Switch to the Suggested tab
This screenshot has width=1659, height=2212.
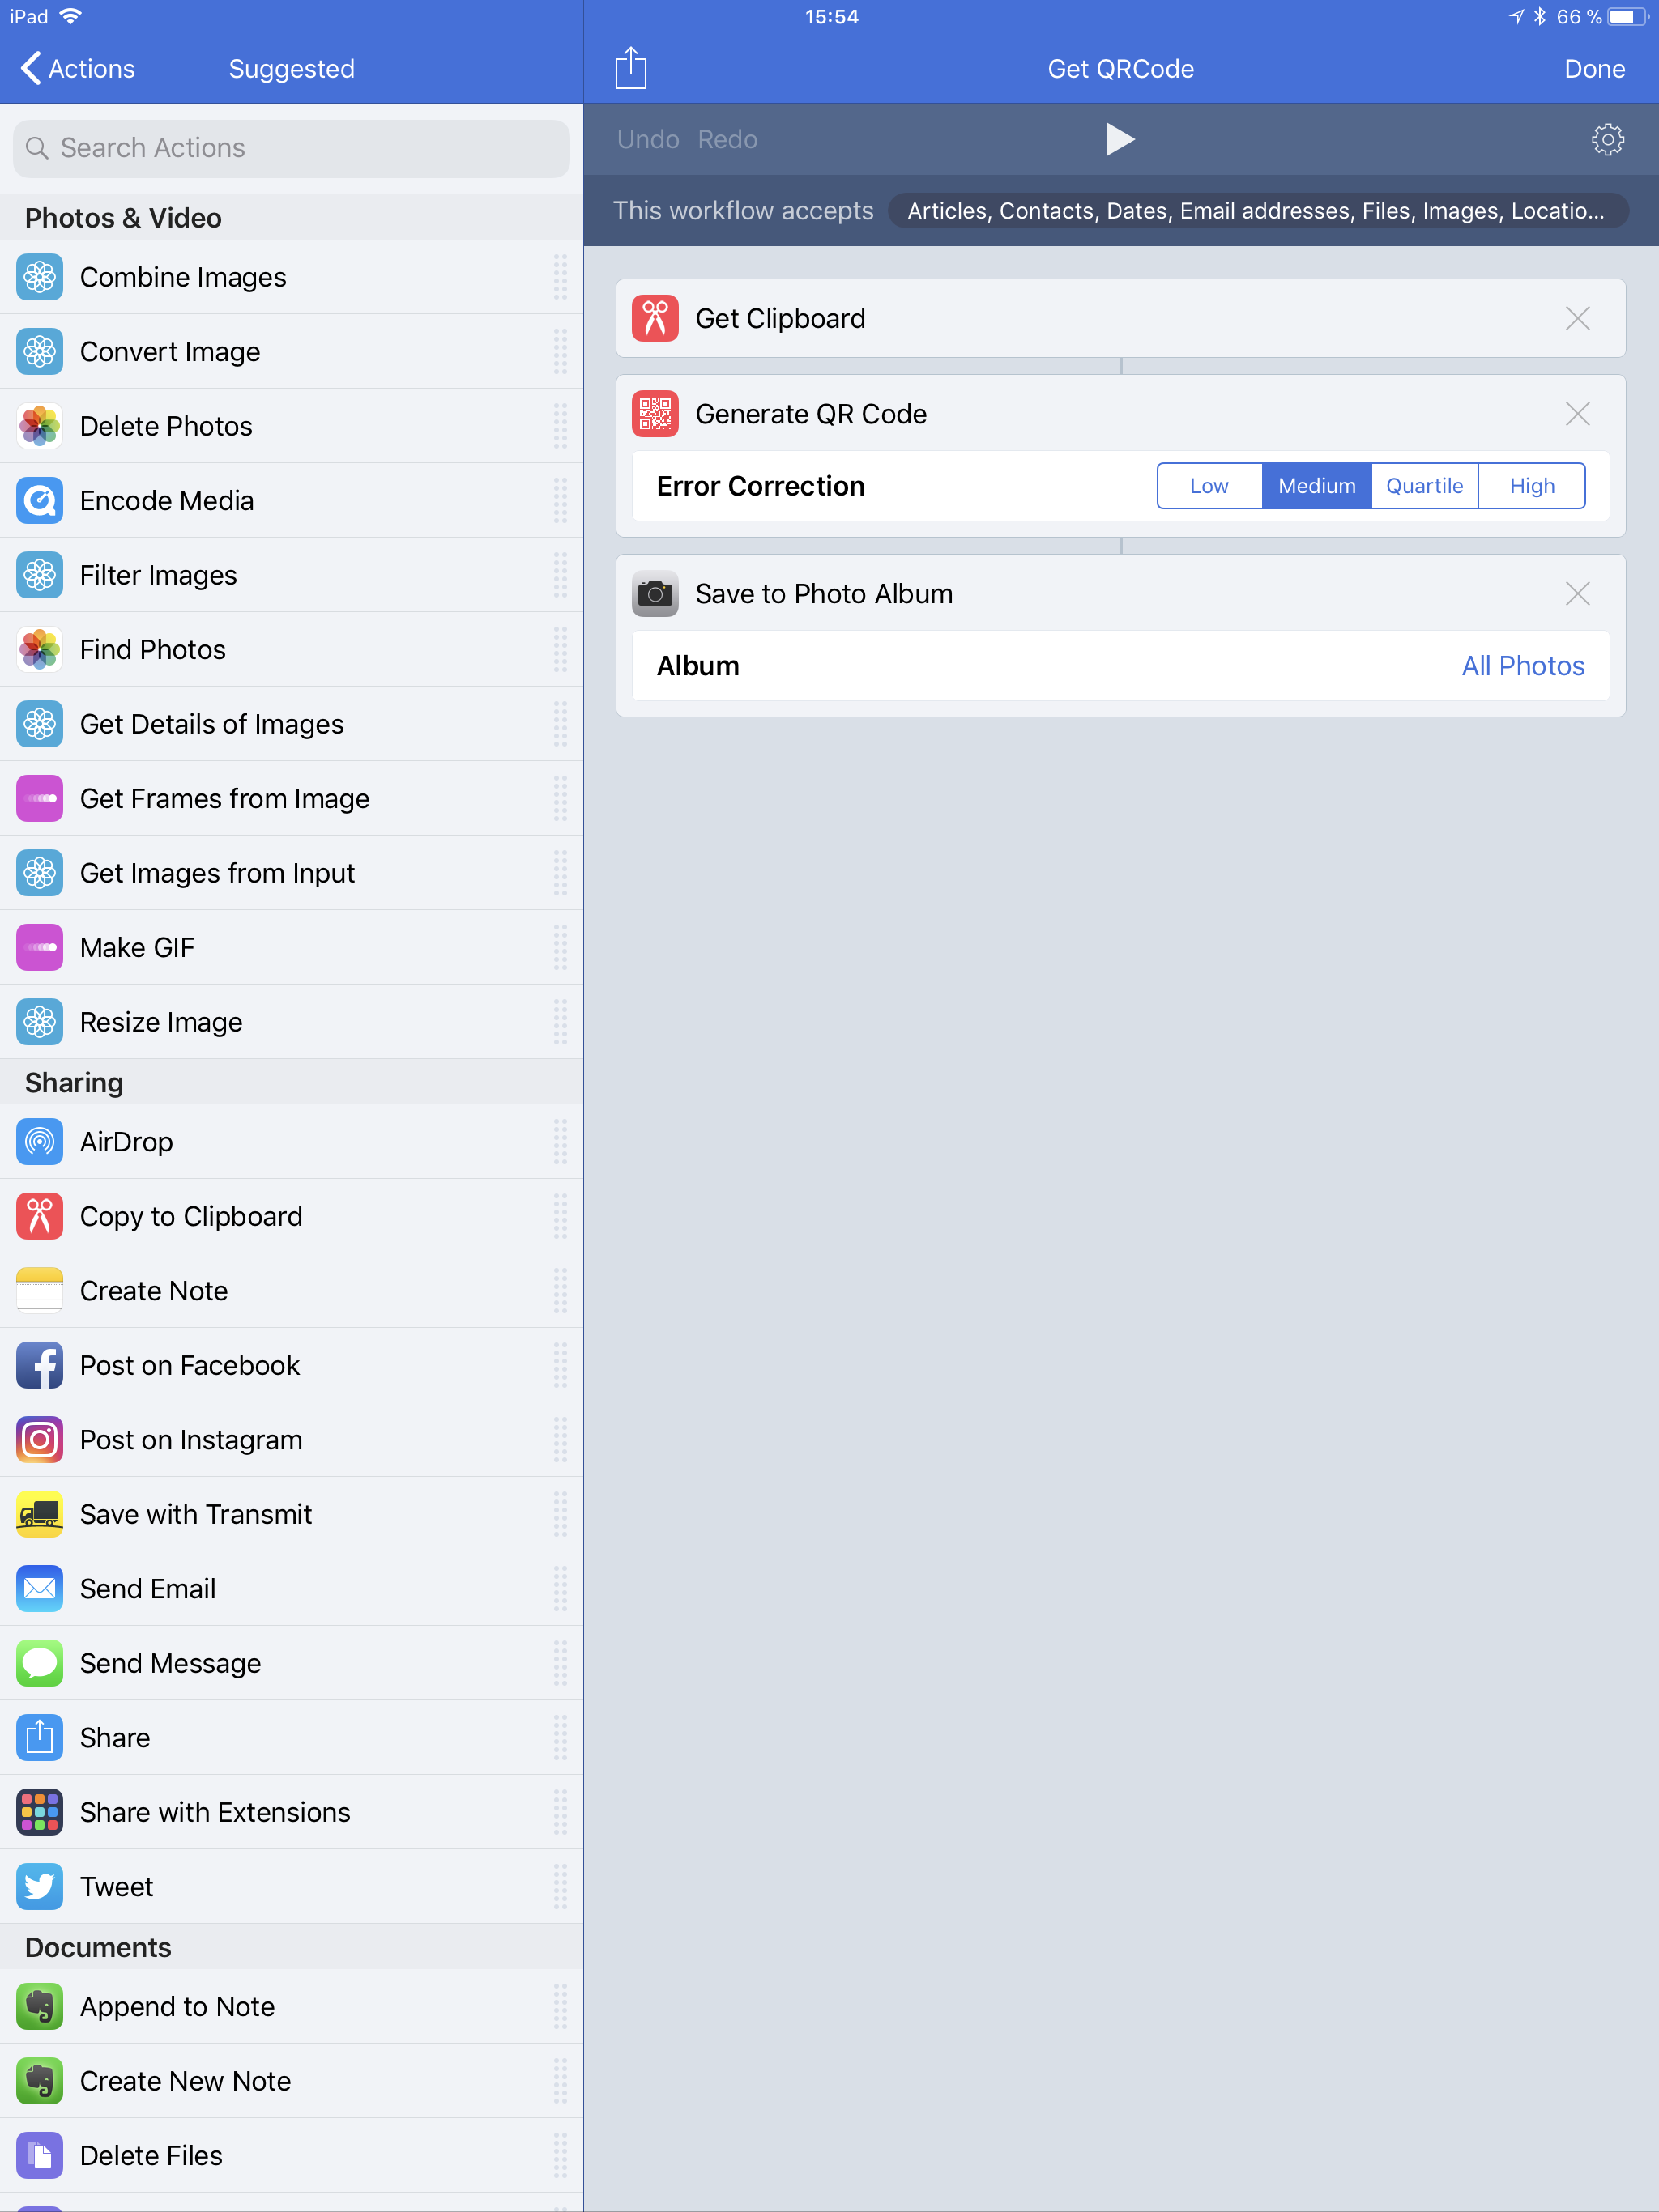click(291, 68)
